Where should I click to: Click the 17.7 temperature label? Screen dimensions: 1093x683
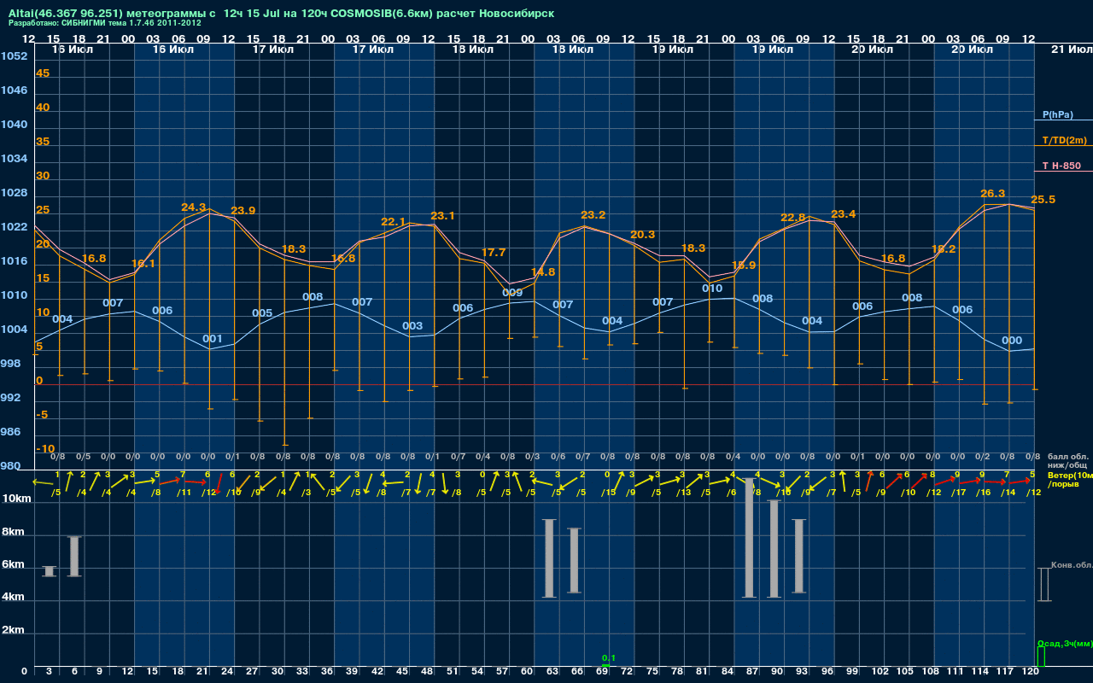(494, 253)
